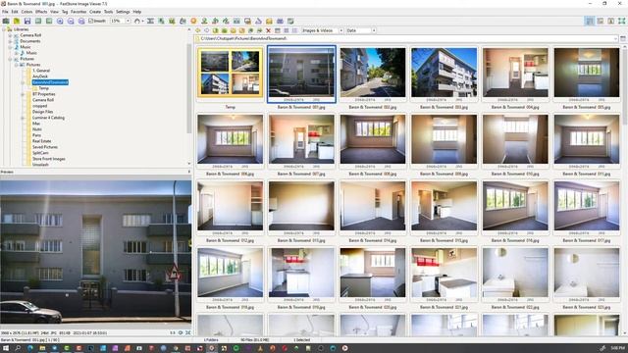This screenshot has width=628, height=353.
Task: Select the Temp subfolder in tree
Action: (x=43, y=88)
